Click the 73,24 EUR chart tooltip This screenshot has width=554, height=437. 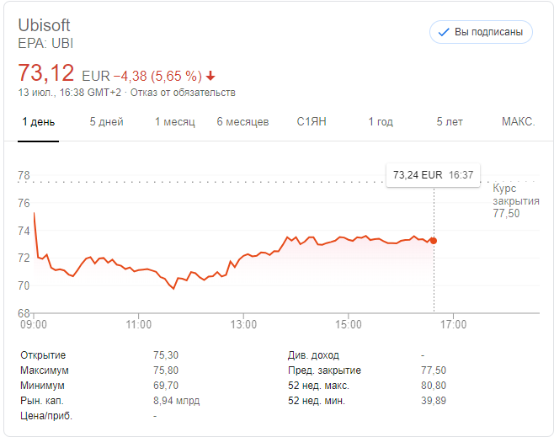[x=433, y=175]
